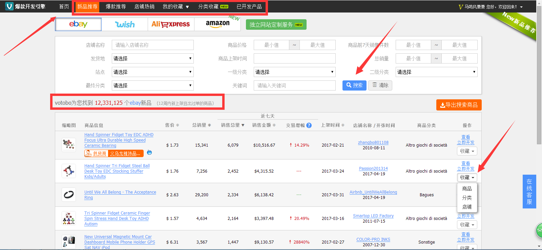The width and height of the screenshot is (542, 250).
Task: Focus the 店铺名称 input field
Action: (x=153, y=45)
